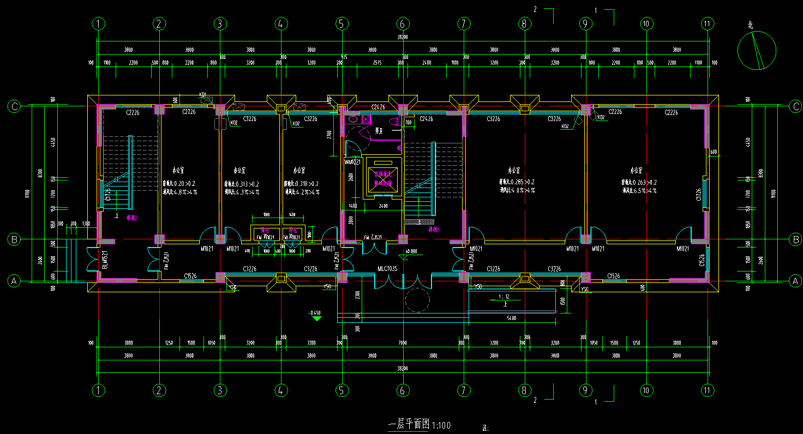Click grid bubble 6 in top row
Screen dimensions: 803x434
pos(403,24)
